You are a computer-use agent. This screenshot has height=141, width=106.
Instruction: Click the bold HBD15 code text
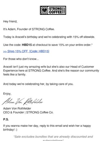point(27,45)
